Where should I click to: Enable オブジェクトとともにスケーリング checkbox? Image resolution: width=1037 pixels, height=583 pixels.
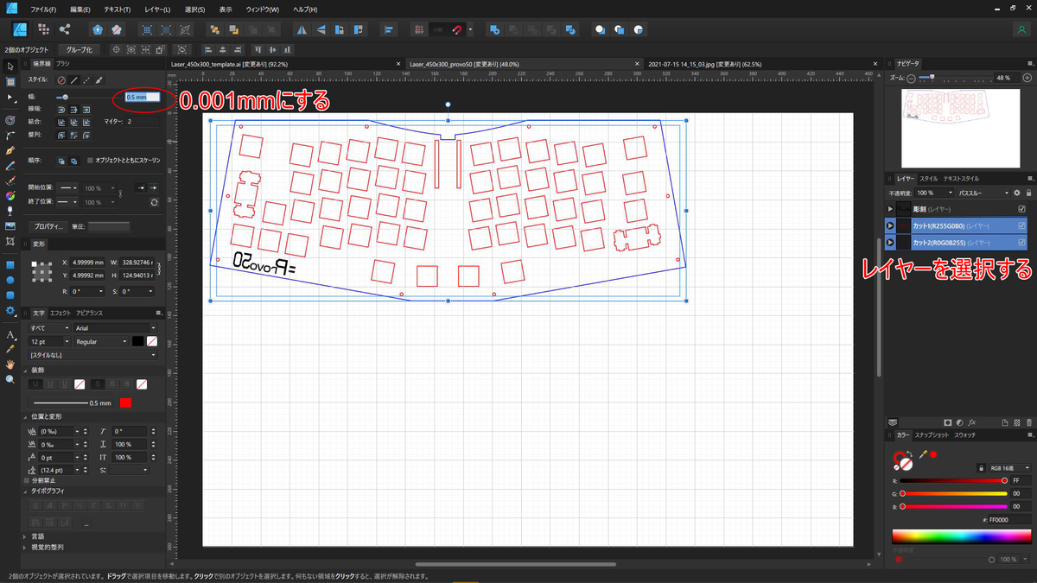(x=91, y=161)
